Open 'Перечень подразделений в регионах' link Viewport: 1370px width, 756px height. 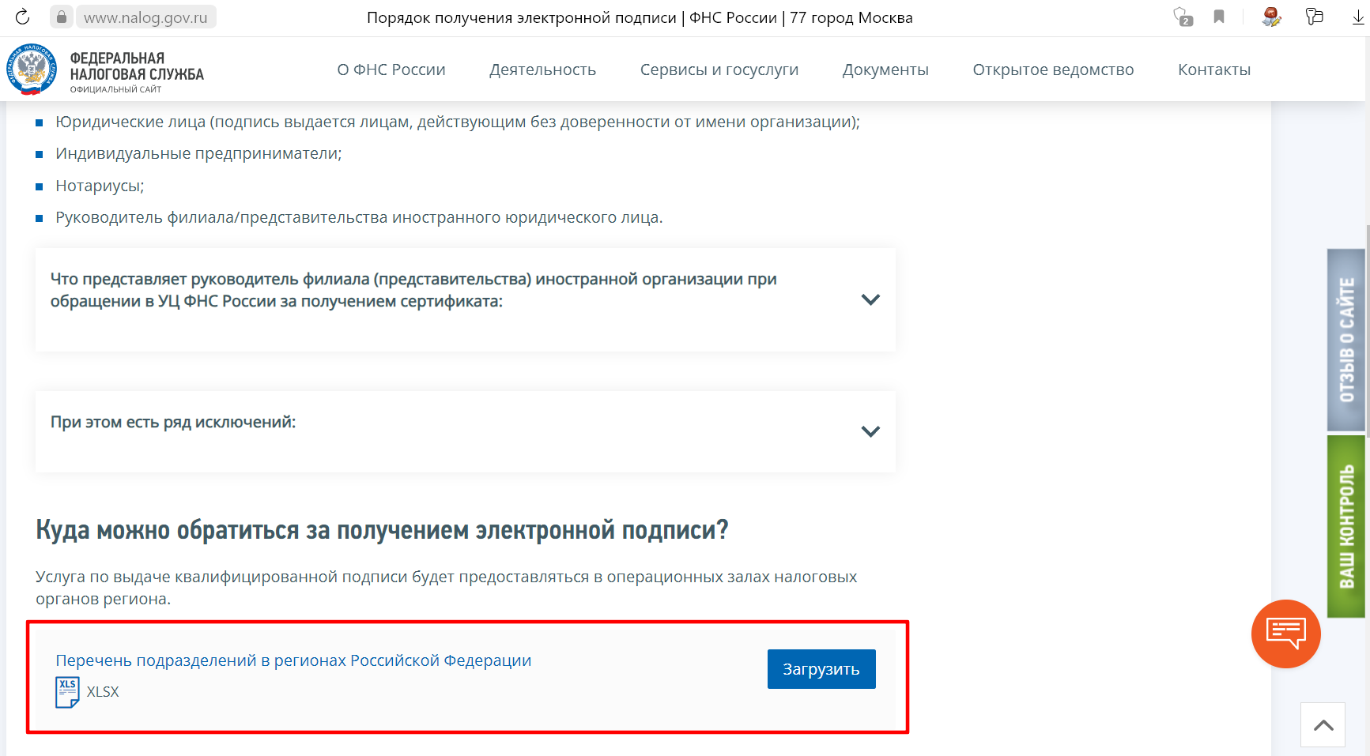point(293,660)
